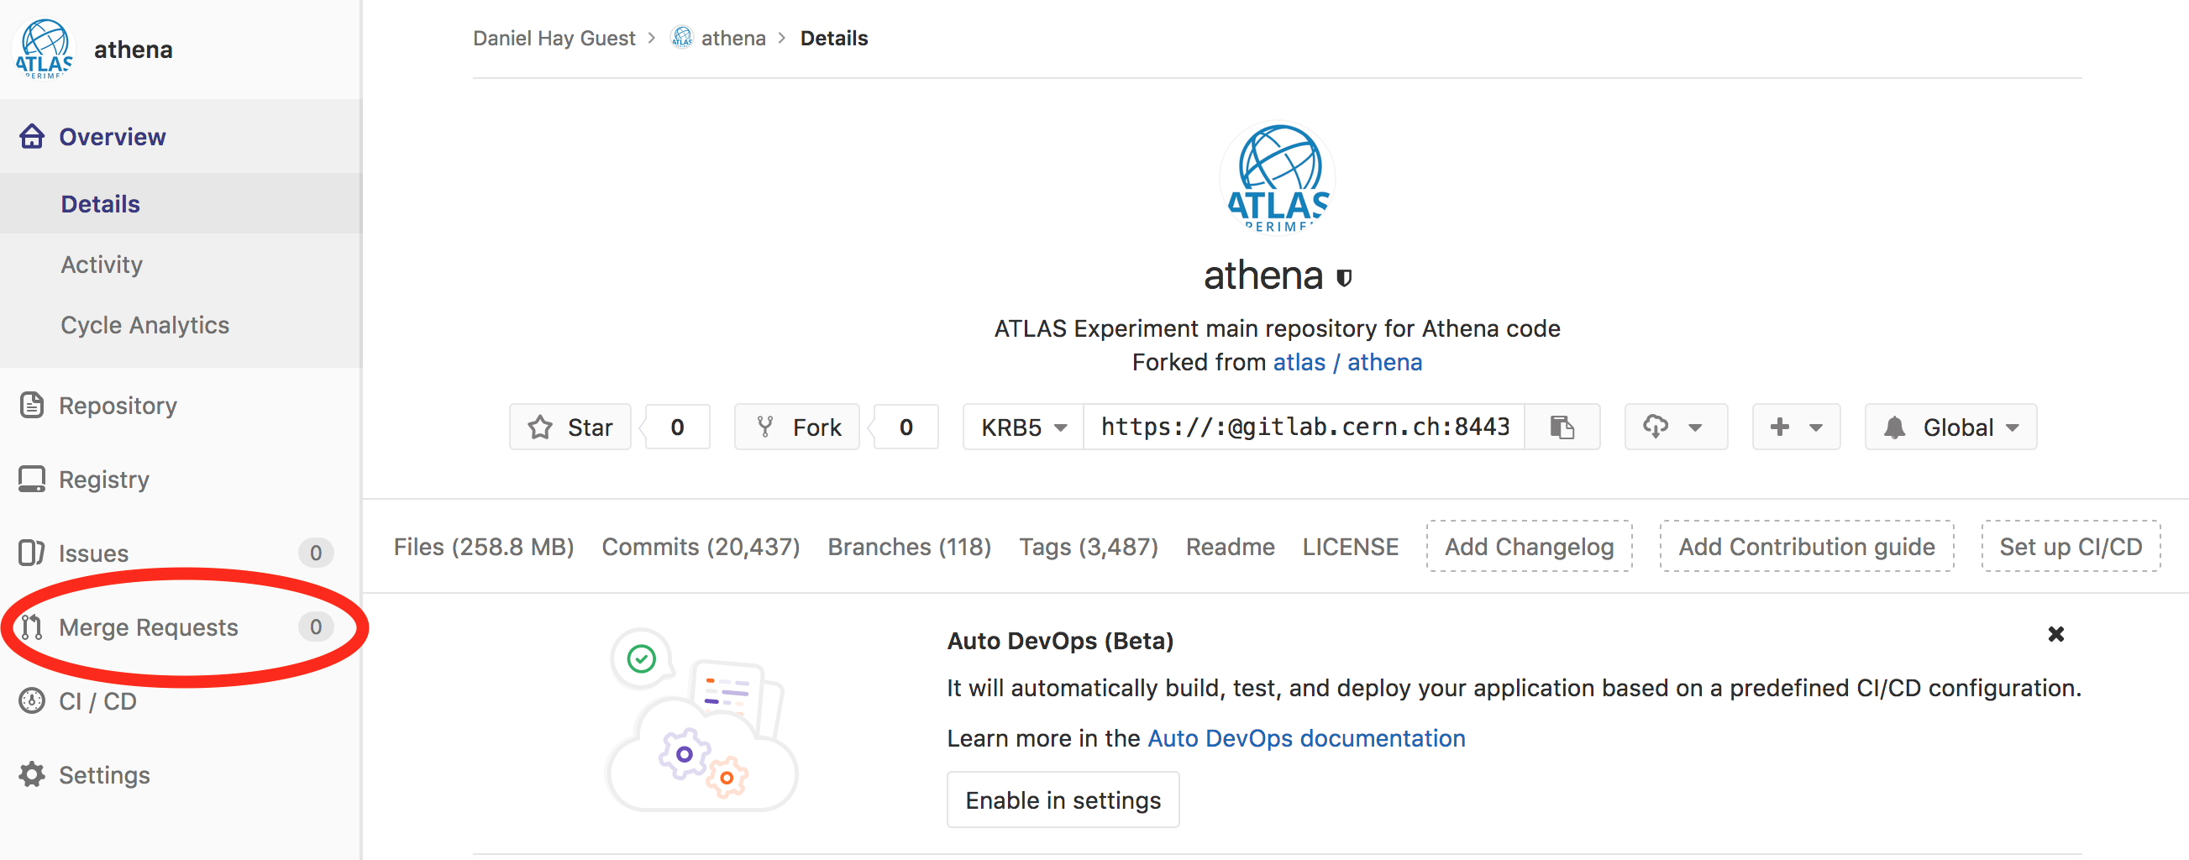This screenshot has width=2189, height=860.
Task: Click the Issues board icon
Action: [32, 553]
